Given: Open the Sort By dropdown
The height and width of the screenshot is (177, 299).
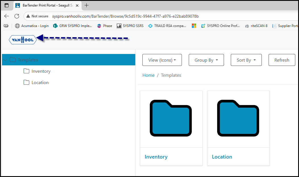Looking at the screenshot, I should coord(246,60).
